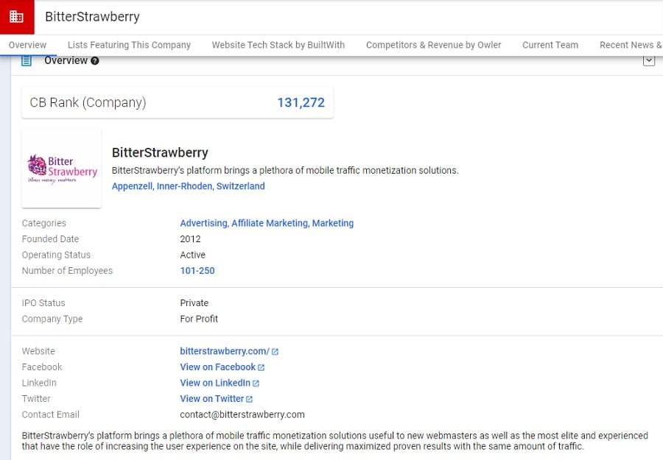Image resolution: width=663 pixels, height=460 pixels.
Task: Click external link icon beside View on LinkedIn
Action: (x=256, y=383)
